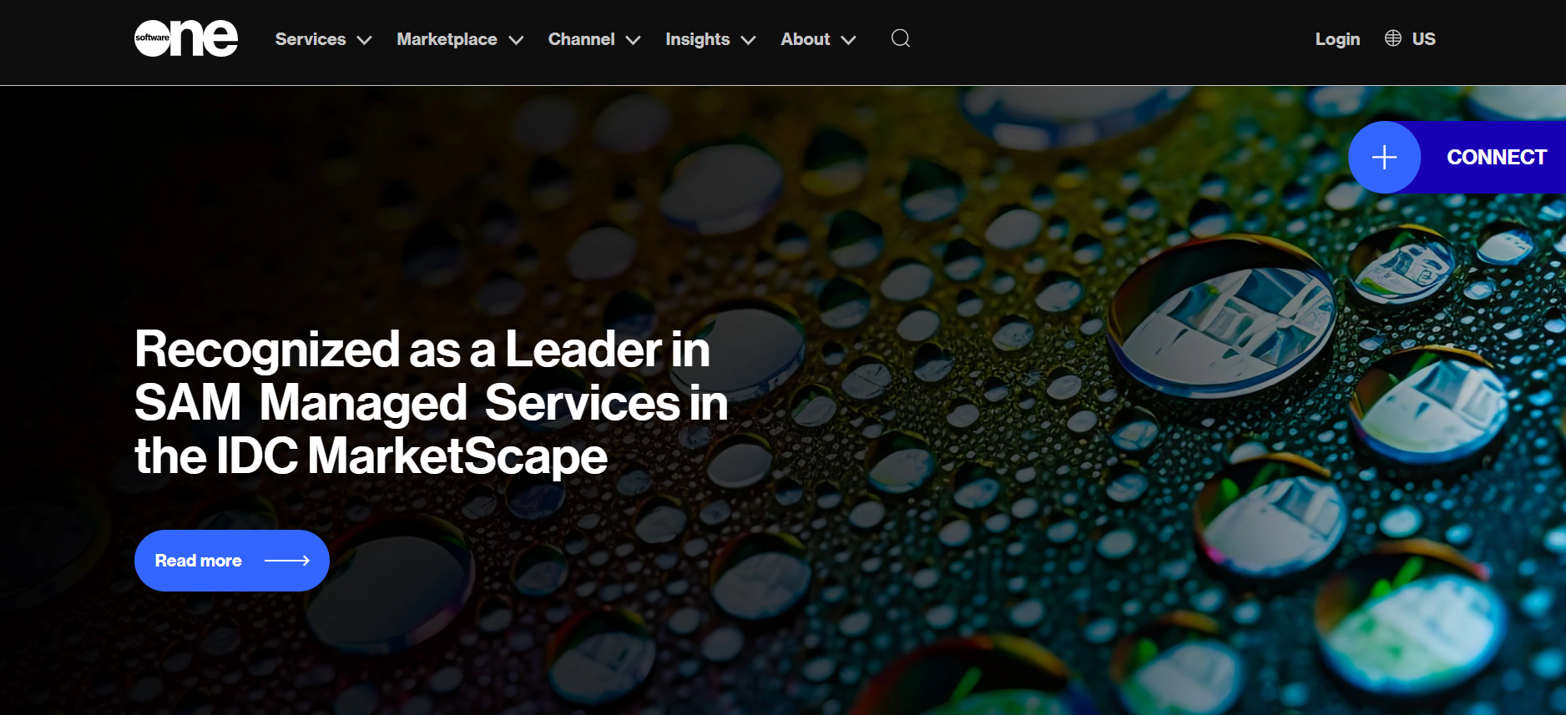Click the plus icon on Connect
1566x715 pixels.
pyautogui.click(x=1384, y=157)
